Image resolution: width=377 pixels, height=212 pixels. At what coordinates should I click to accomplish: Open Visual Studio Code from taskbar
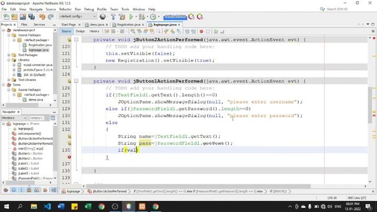click(47, 207)
